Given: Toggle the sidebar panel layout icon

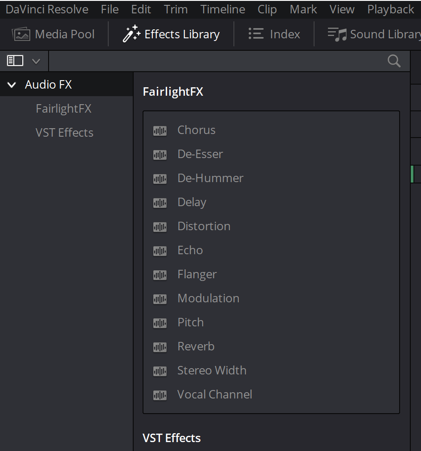Looking at the screenshot, I should [x=15, y=61].
